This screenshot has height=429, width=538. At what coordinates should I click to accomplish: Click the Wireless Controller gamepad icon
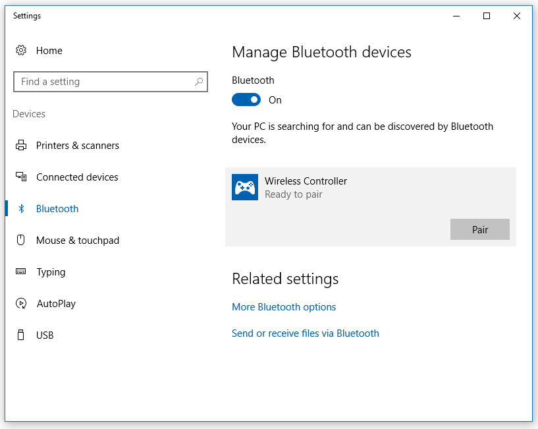click(245, 187)
